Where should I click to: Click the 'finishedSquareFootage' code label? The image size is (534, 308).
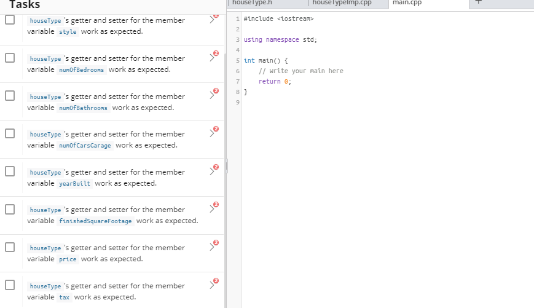95,221
